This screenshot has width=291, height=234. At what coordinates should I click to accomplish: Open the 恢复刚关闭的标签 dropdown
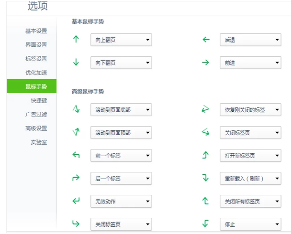coord(250,110)
